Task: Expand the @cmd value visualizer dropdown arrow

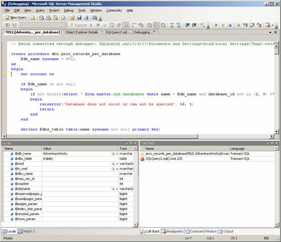Action: click(116, 164)
